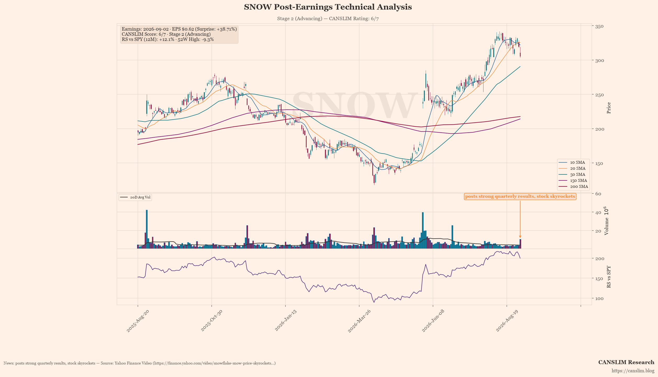The image size is (658, 377).
Task: Select the 10 SMA legend entry
Action: tap(573, 162)
